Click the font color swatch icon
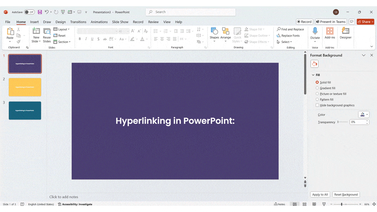 (142, 39)
